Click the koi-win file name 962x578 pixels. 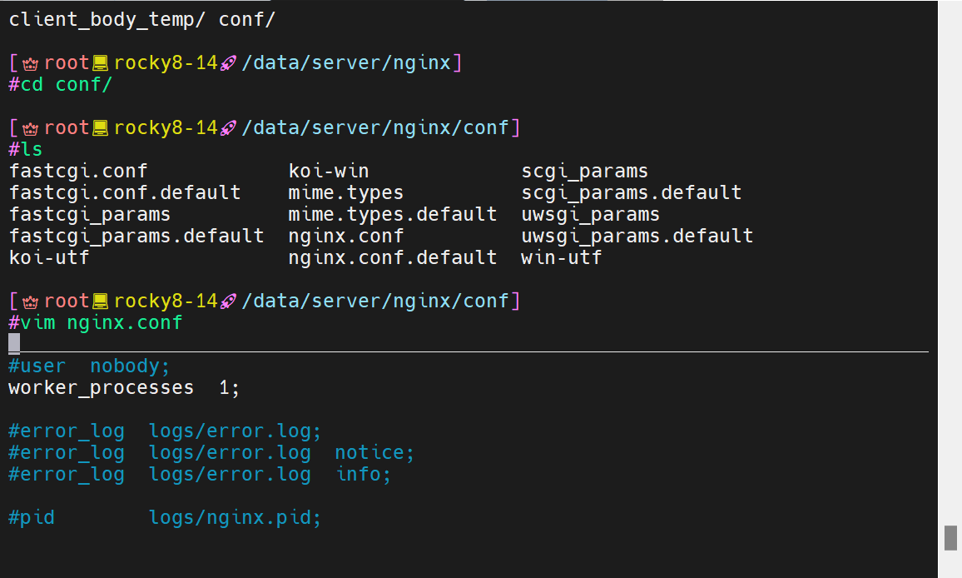329,172
